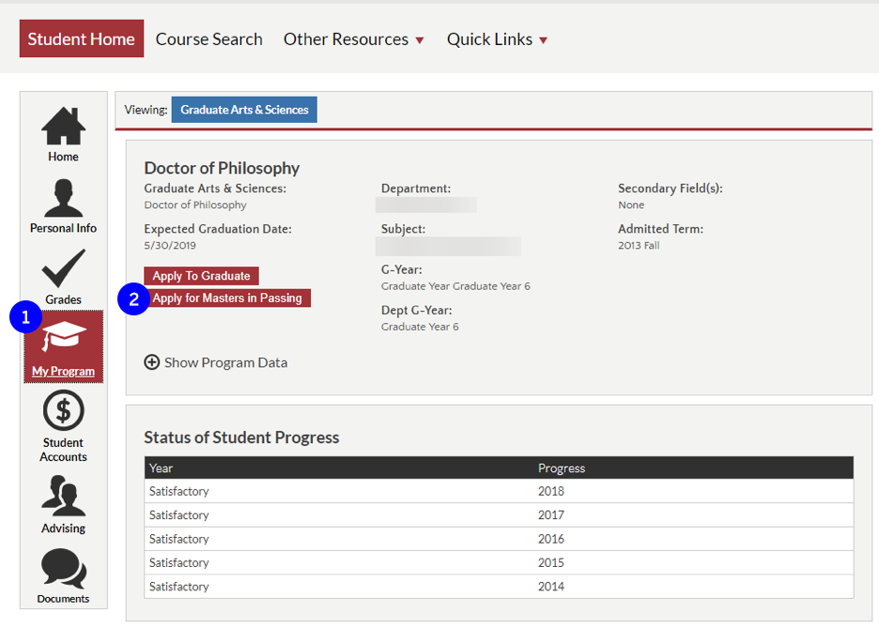The height and width of the screenshot is (627, 879).
Task: Click the Home house icon in sidebar
Action: pyautogui.click(x=63, y=128)
